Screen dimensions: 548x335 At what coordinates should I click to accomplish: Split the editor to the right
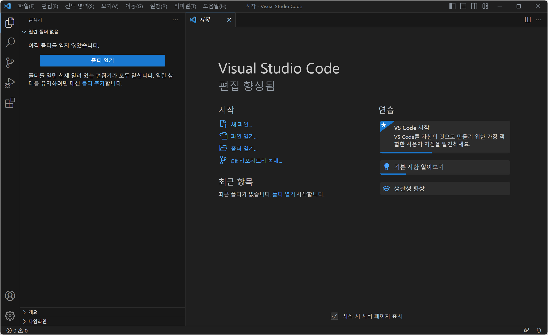[x=527, y=20]
